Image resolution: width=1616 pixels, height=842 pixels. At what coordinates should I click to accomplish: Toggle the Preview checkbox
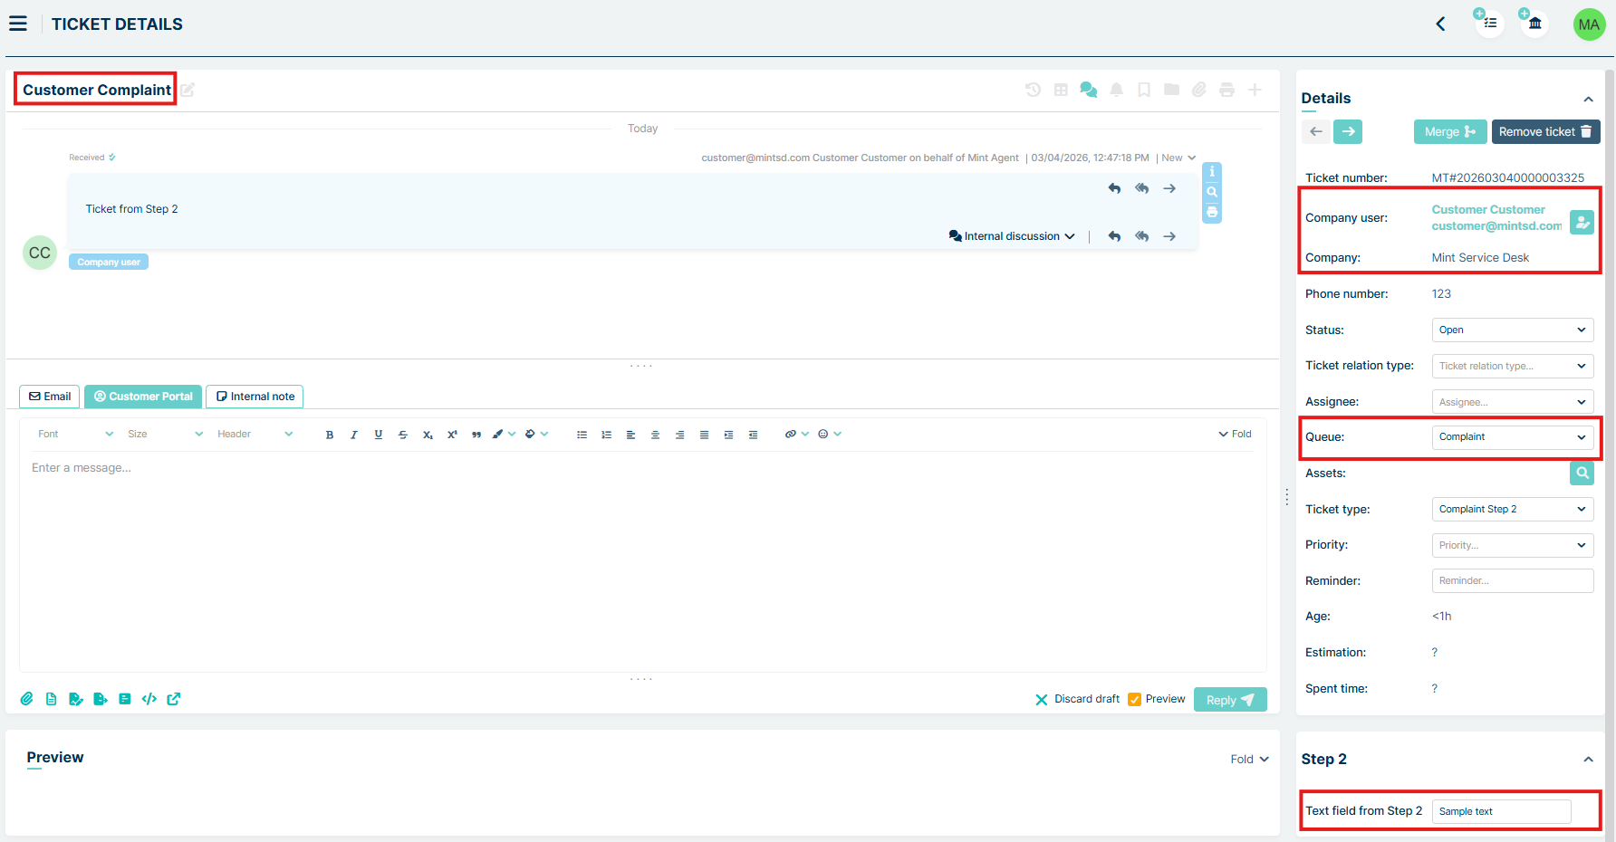point(1134,699)
